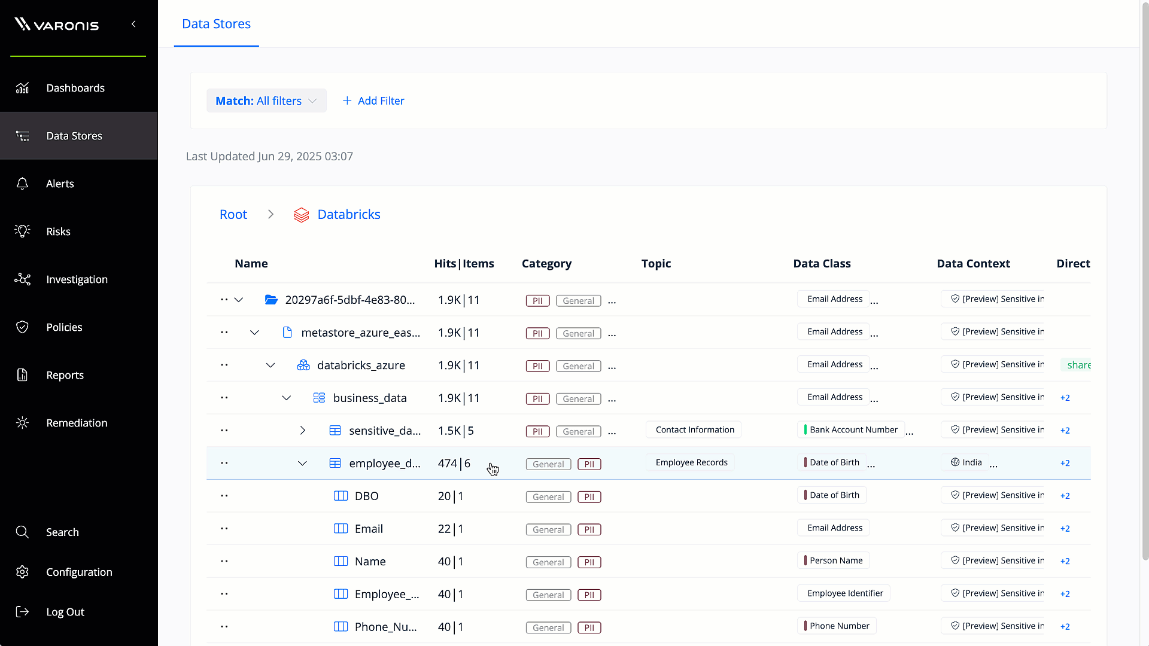Open row actions dots for DBO
The image size is (1149, 646).
tap(224, 496)
